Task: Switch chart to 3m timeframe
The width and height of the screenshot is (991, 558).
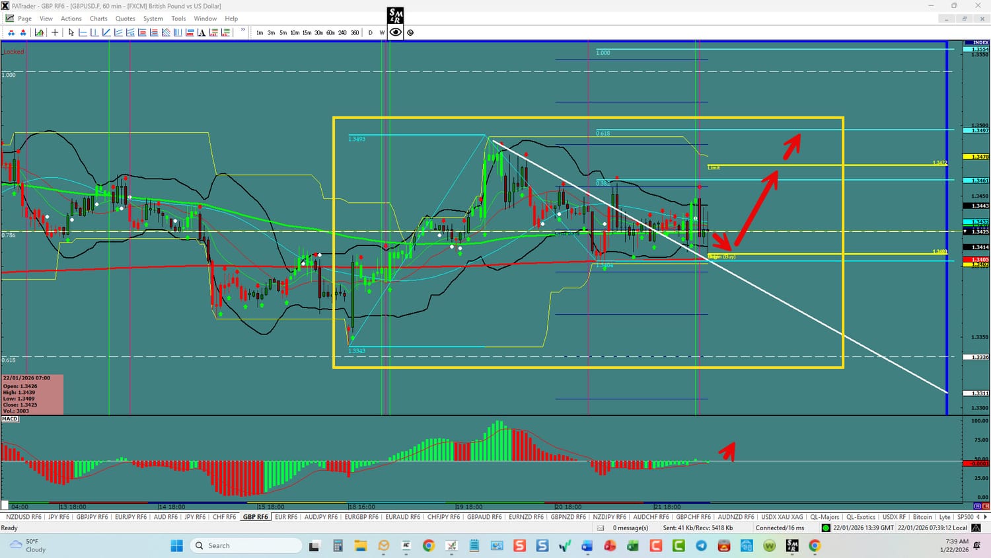Action: click(x=271, y=32)
